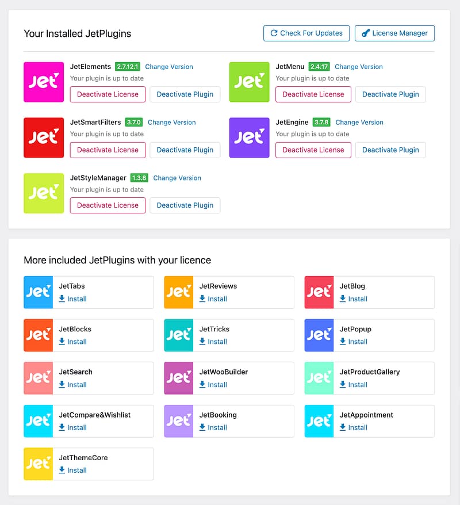This screenshot has height=505, width=460.
Task: Deactivate the JetMenu plugin
Action: pyautogui.click(x=390, y=94)
